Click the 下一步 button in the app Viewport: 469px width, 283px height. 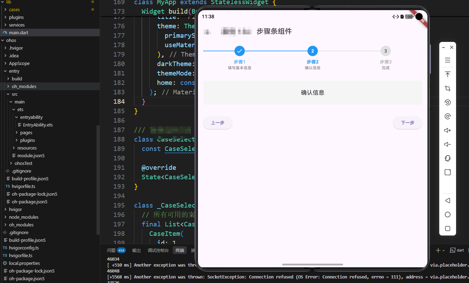(x=407, y=123)
